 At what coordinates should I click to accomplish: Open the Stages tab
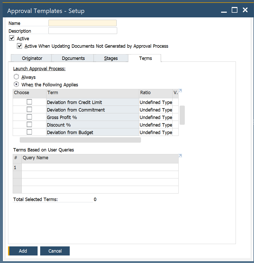pyautogui.click(x=111, y=58)
